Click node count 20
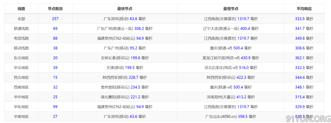Viewport: 331px width, 123px height. click(55, 58)
